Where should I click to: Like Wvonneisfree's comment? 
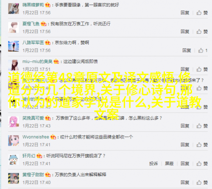pos(202,145)
